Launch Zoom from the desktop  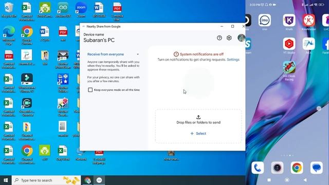coord(81,10)
